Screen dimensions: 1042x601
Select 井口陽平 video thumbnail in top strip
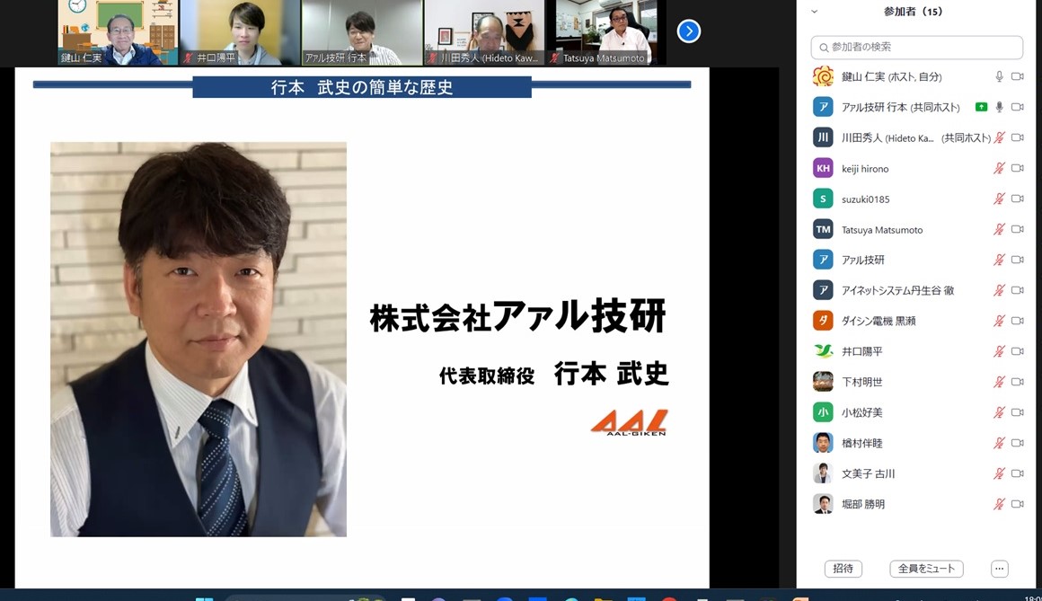pyautogui.click(x=240, y=32)
